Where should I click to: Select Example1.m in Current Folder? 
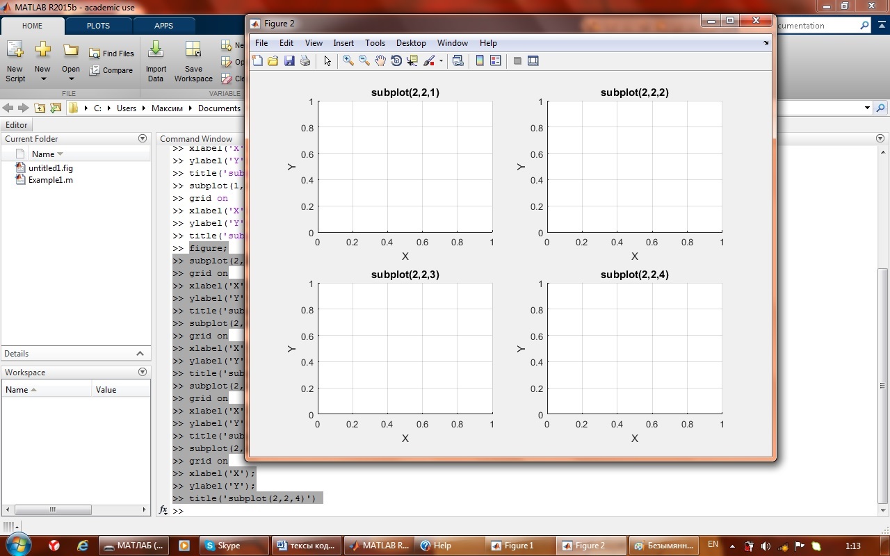(x=51, y=180)
